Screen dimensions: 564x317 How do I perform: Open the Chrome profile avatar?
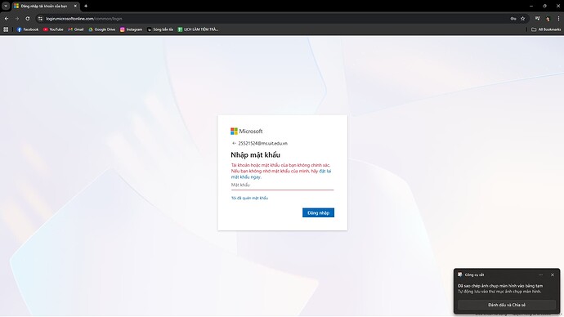click(548, 19)
